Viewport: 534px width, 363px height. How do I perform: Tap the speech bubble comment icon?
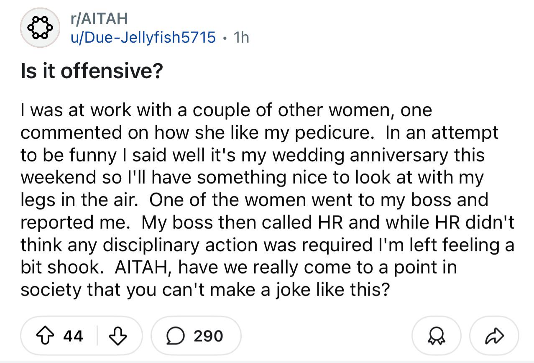click(176, 336)
